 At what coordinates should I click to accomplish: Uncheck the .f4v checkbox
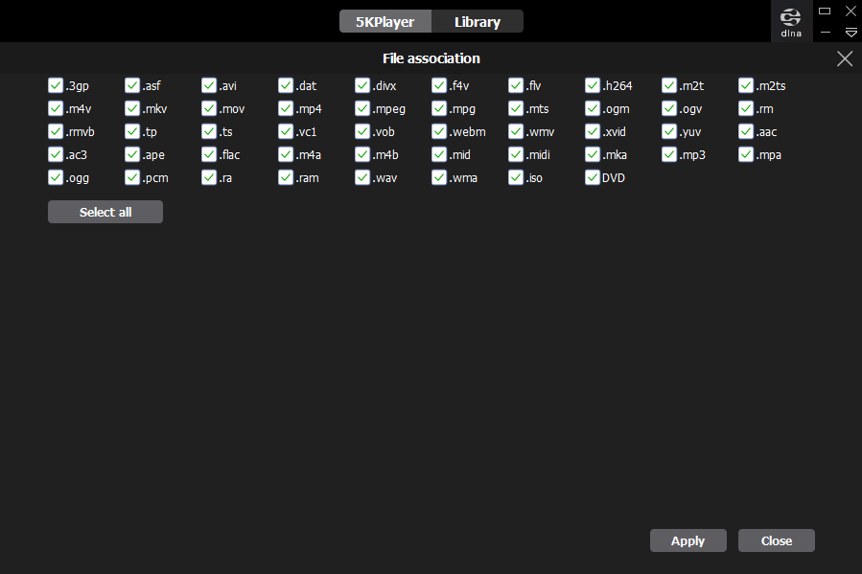(439, 85)
